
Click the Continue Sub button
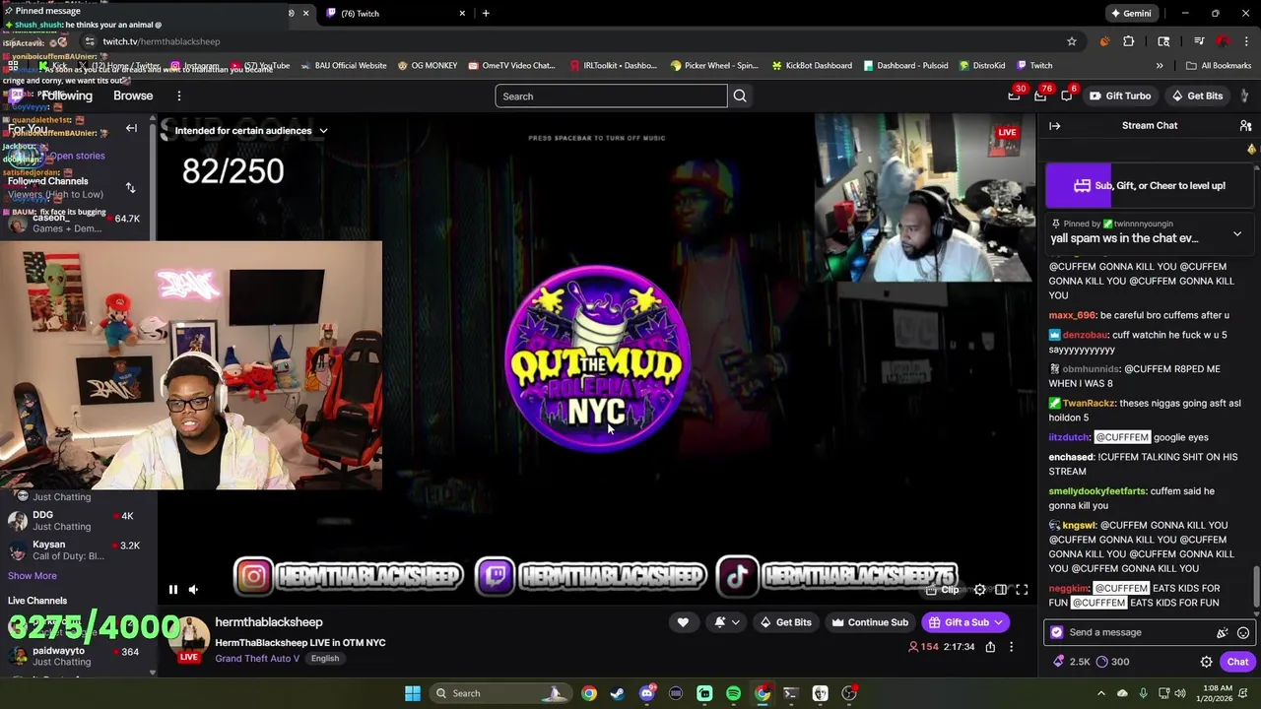[870, 622]
